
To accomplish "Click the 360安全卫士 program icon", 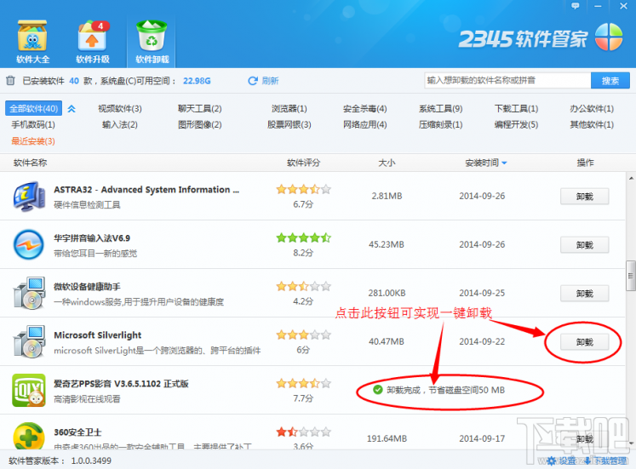I will 29,436.
